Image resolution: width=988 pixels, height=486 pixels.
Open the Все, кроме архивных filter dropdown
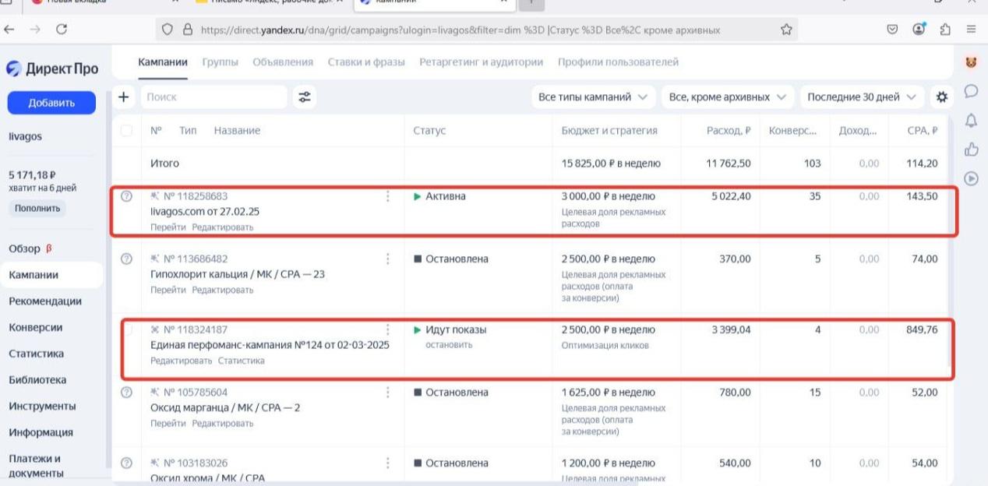(x=728, y=97)
